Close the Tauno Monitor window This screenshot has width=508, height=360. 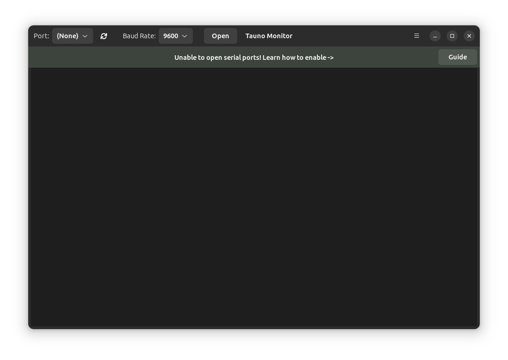click(469, 36)
